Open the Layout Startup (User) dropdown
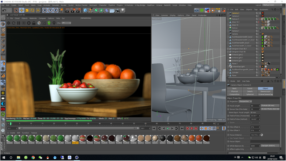This screenshot has height=161, width=286. click(x=272, y=5)
